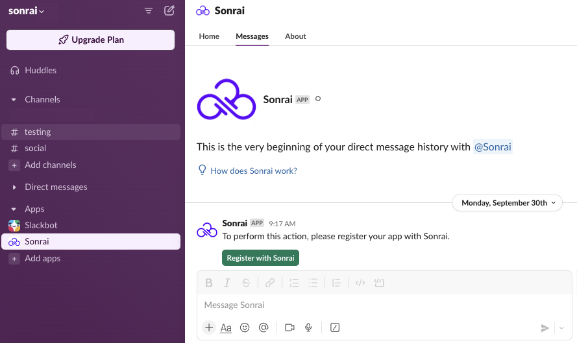Screen dimensions: 577x343
Task: Open the emoji picker
Action: coord(245,327)
